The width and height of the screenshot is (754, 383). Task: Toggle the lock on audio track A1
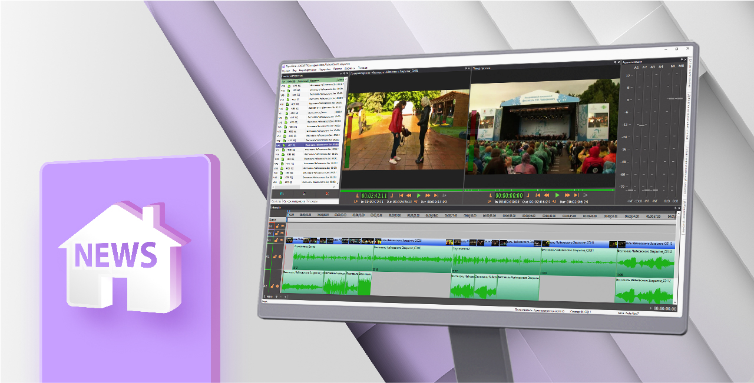coord(275,257)
